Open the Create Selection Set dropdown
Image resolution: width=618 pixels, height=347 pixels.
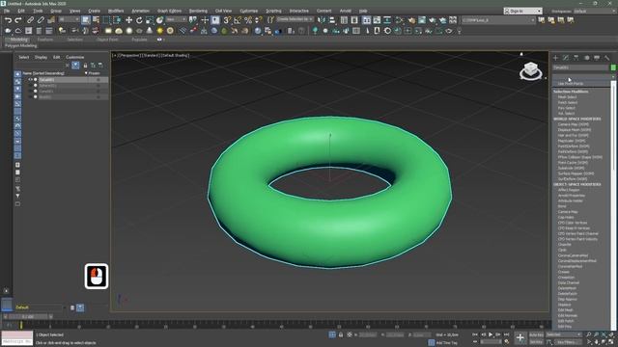295,19
